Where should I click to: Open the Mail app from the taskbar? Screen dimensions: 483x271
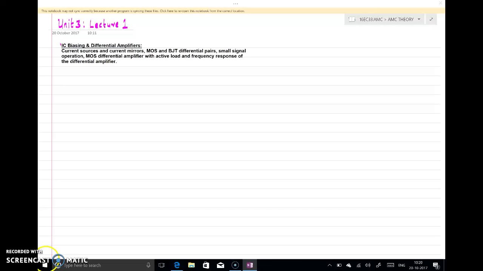point(220,265)
